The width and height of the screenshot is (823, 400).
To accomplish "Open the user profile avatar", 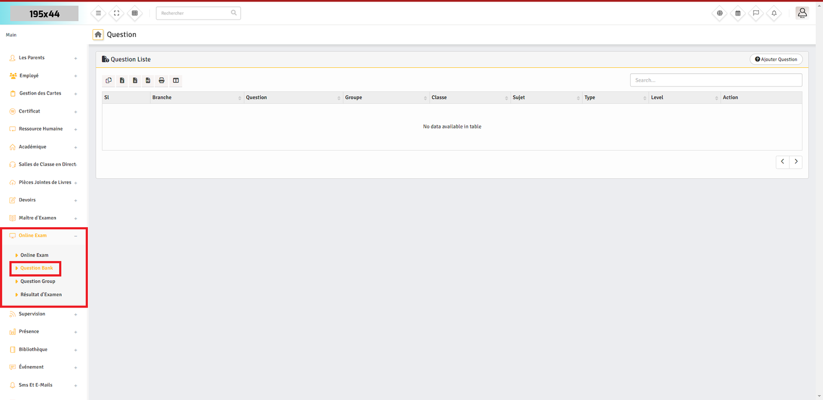I will coord(802,13).
